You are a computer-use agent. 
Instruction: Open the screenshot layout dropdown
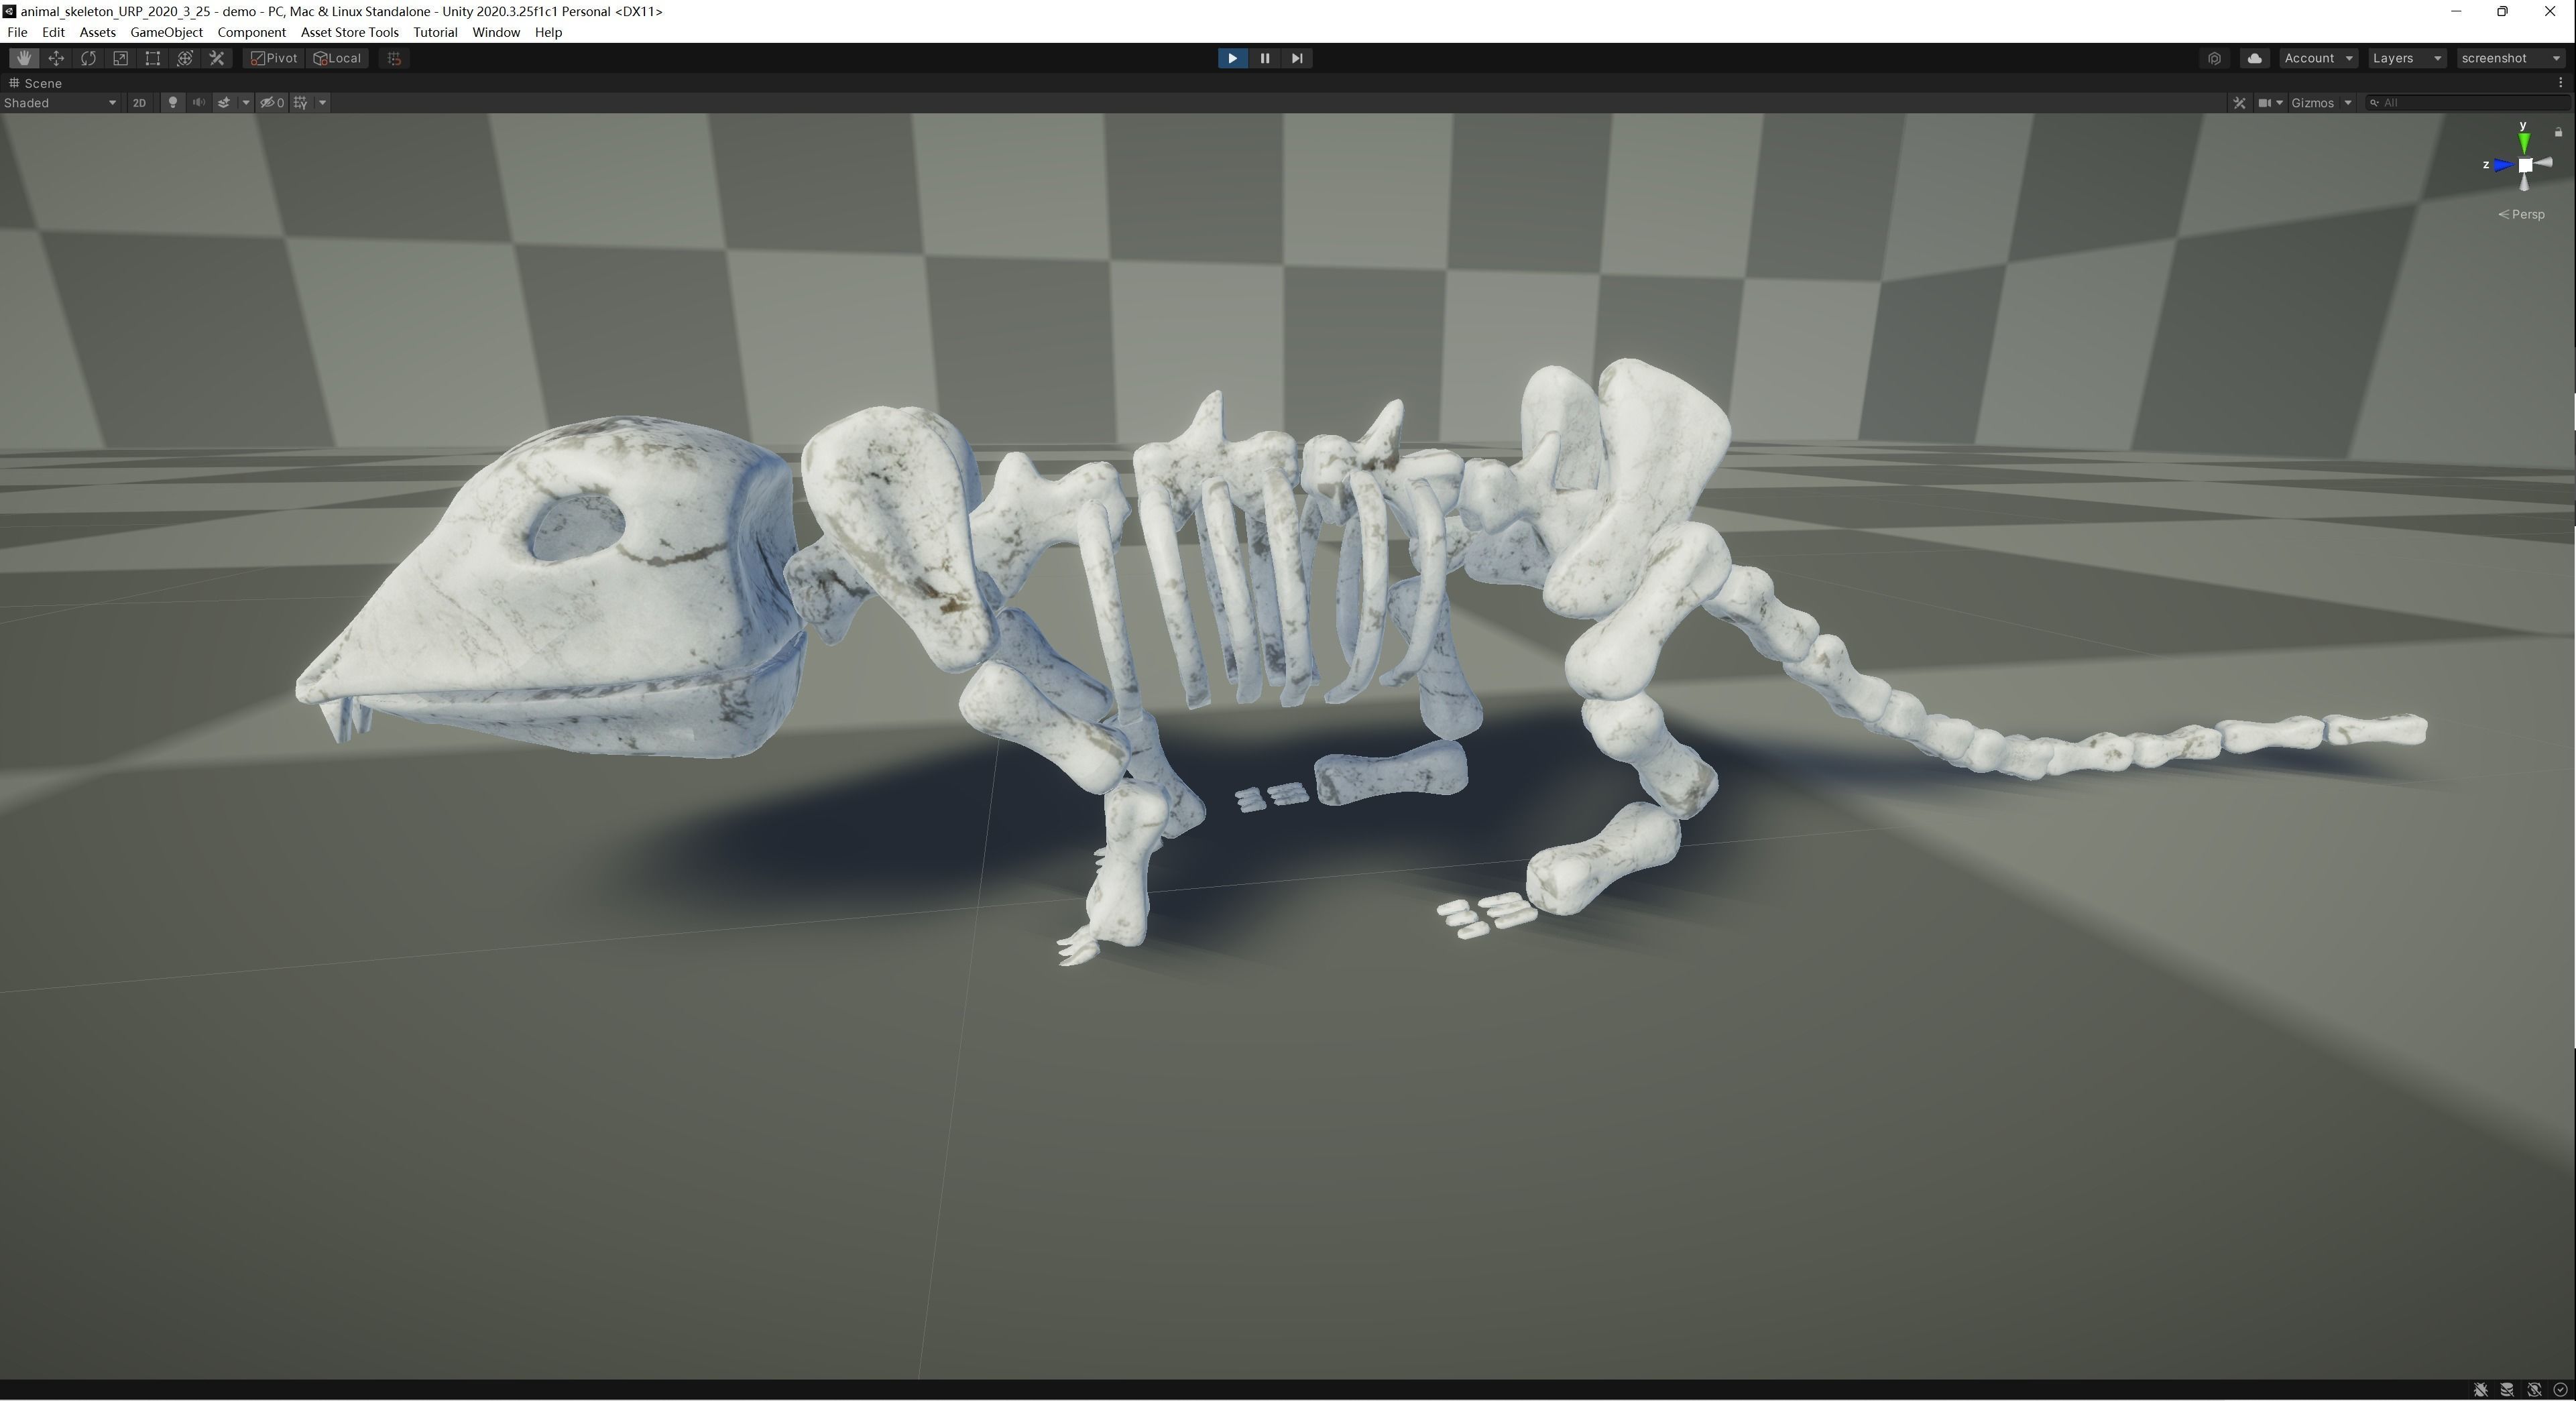2510,58
